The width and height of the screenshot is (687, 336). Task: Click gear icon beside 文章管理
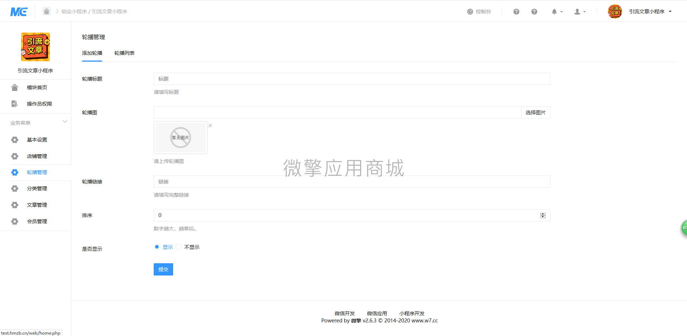pyautogui.click(x=15, y=205)
